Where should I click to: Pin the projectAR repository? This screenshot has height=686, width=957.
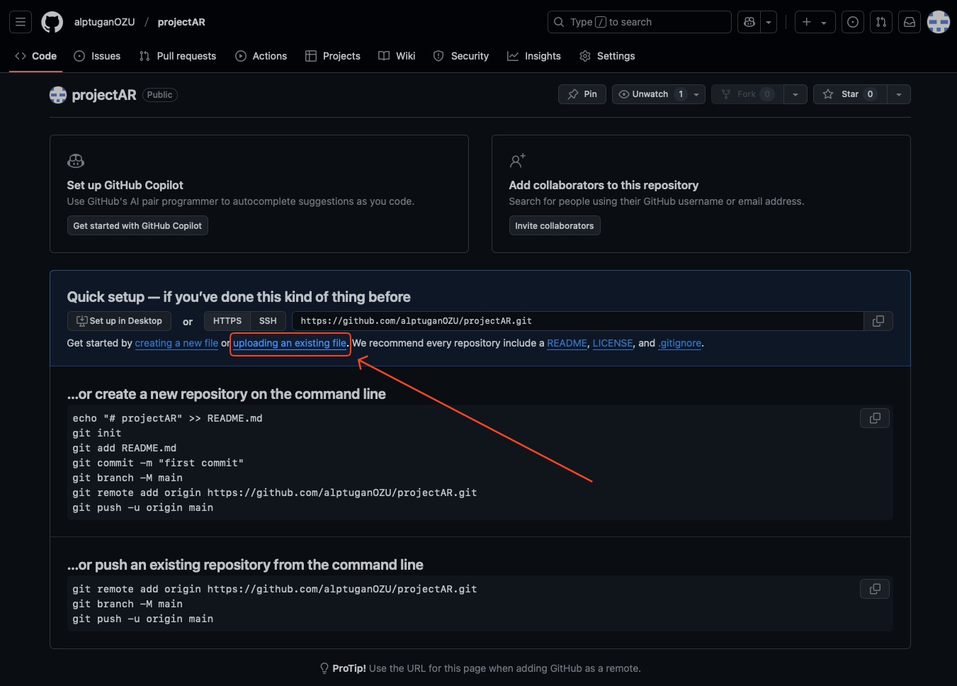click(x=582, y=94)
